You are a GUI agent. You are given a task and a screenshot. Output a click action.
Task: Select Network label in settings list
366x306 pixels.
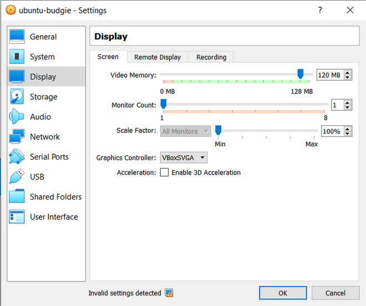pos(45,137)
